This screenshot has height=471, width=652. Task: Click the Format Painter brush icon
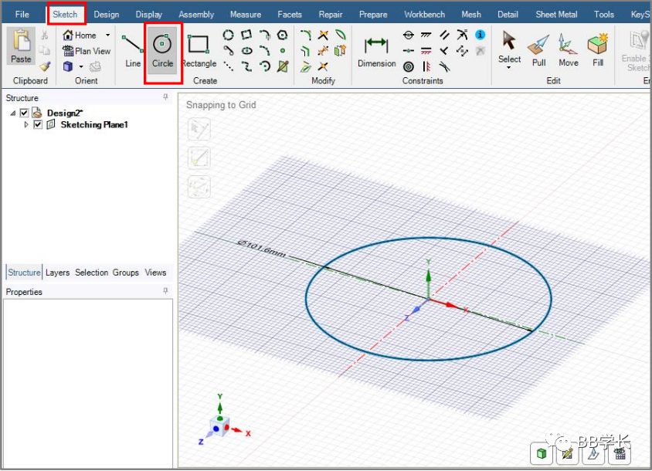[45, 66]
